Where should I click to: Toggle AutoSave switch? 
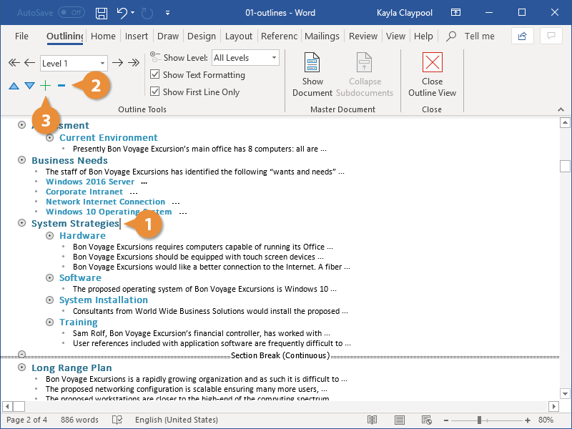click(71, 13)
